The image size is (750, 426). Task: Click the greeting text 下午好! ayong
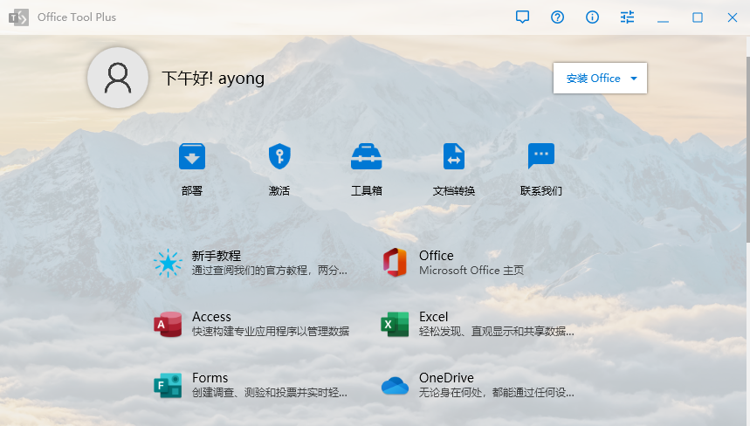pos(213,78)
